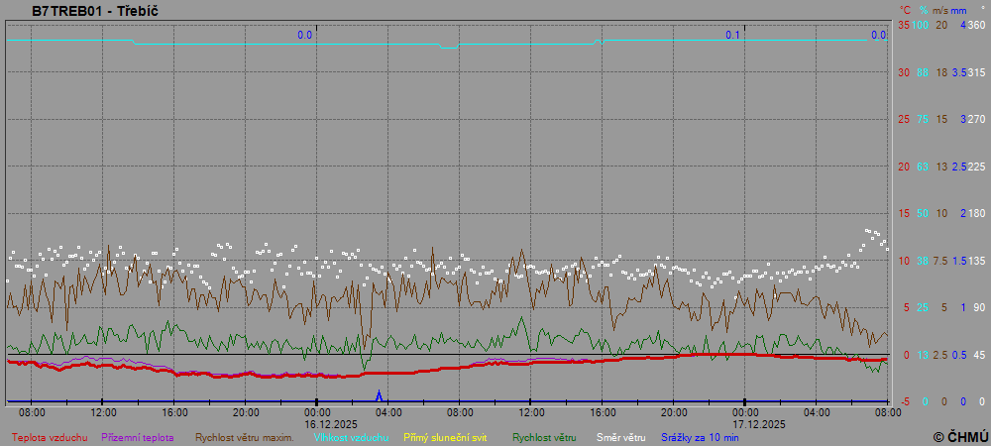Click the 0.1 precipitation value annotation
The width and height of the screenshot is (991, 446).
(732, 35)
